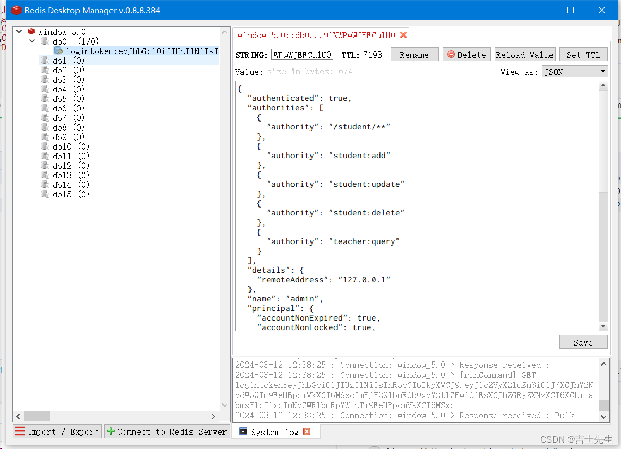The image size is (621, 449).
Task: Click the "size in bytes: 674" label
Action: click(310, 72)
